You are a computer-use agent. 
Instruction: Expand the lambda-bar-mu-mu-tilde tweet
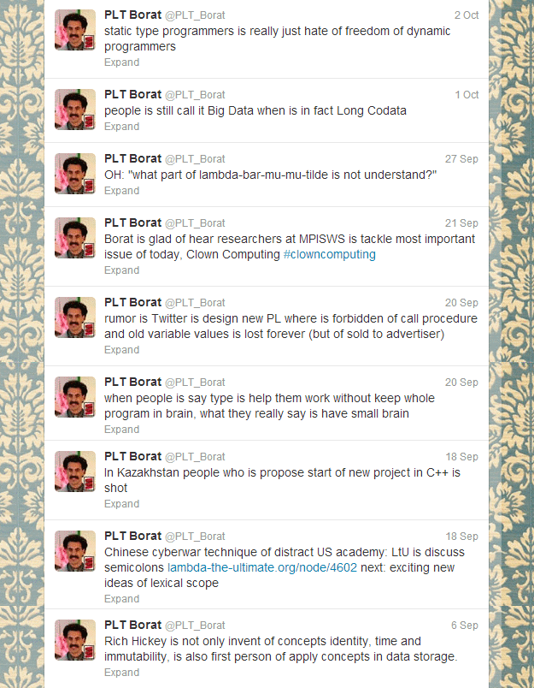(122, 191)
